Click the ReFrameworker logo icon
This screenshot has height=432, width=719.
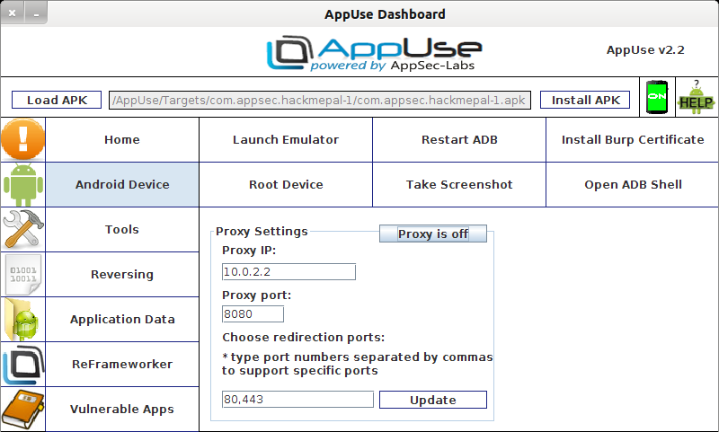click(23, 365)
